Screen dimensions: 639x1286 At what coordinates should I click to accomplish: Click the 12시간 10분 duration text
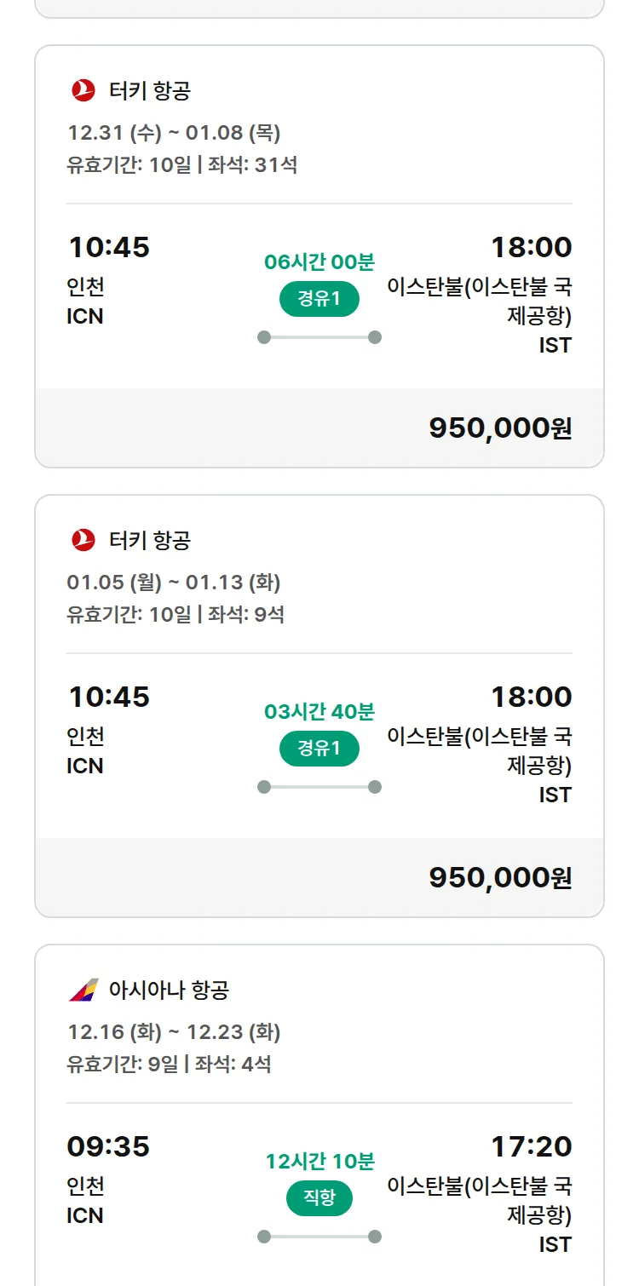pos(319,1162)
